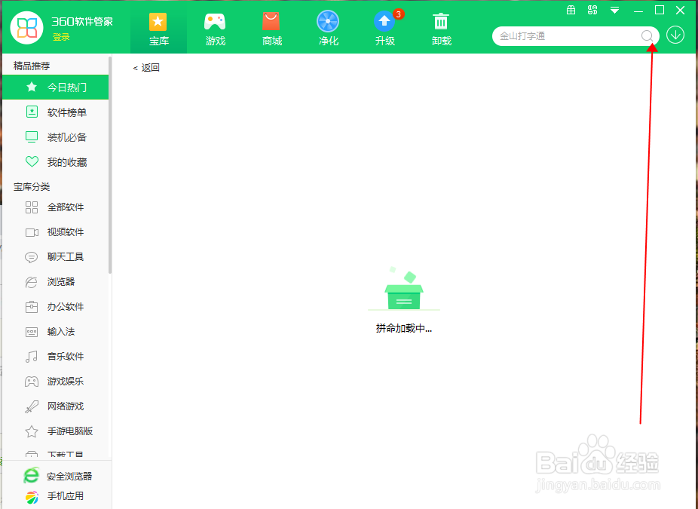Click the 网络游戏 sword icon
Image resolution: width=698 pixels, height=509 pixels.
(32, 406)
